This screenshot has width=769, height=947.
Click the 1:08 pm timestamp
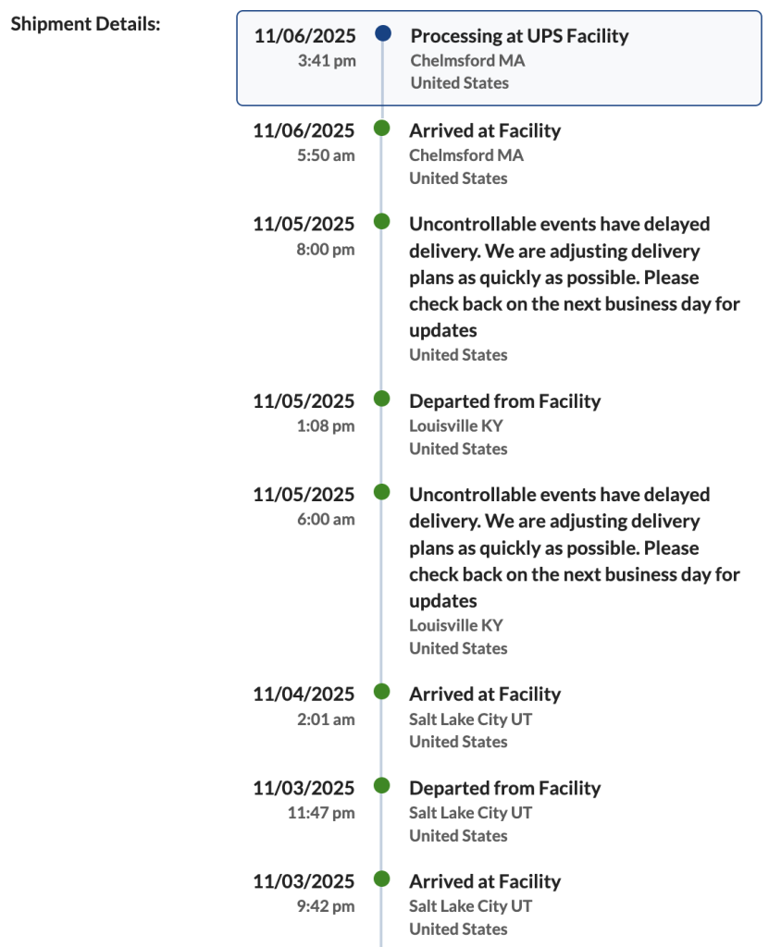326,425
